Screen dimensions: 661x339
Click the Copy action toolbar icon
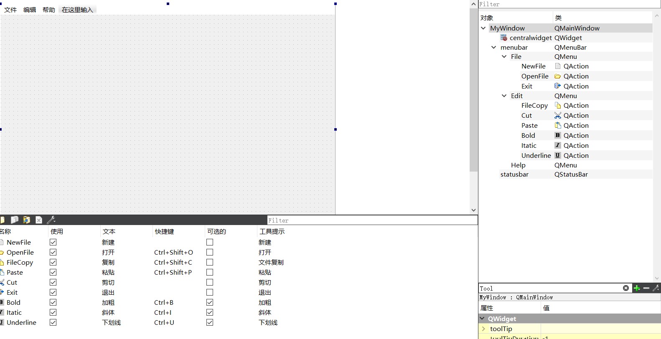[15, 220]
